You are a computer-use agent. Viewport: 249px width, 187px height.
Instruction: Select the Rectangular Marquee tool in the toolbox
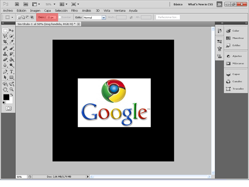5,31
